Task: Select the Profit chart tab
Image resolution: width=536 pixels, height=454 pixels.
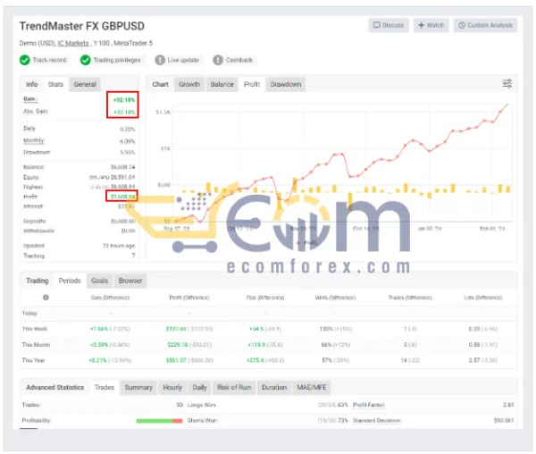Action: tap(252, 84)
